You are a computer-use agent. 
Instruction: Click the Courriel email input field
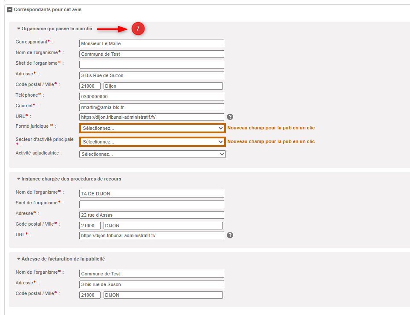(151, 107)
